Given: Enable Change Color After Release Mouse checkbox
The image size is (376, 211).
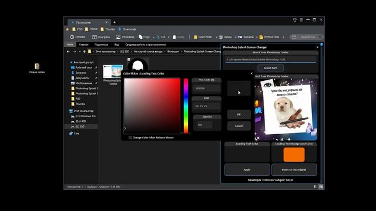Looking at the screenshot, I should click(x=130, y=138).
